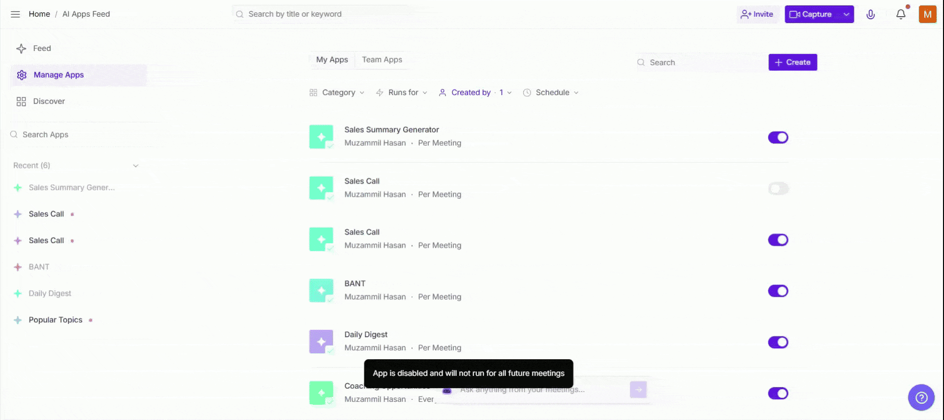The image size is (944, 420).
Task: Click the BANT sparkle icon in Recent
Action: click(18, 267)
